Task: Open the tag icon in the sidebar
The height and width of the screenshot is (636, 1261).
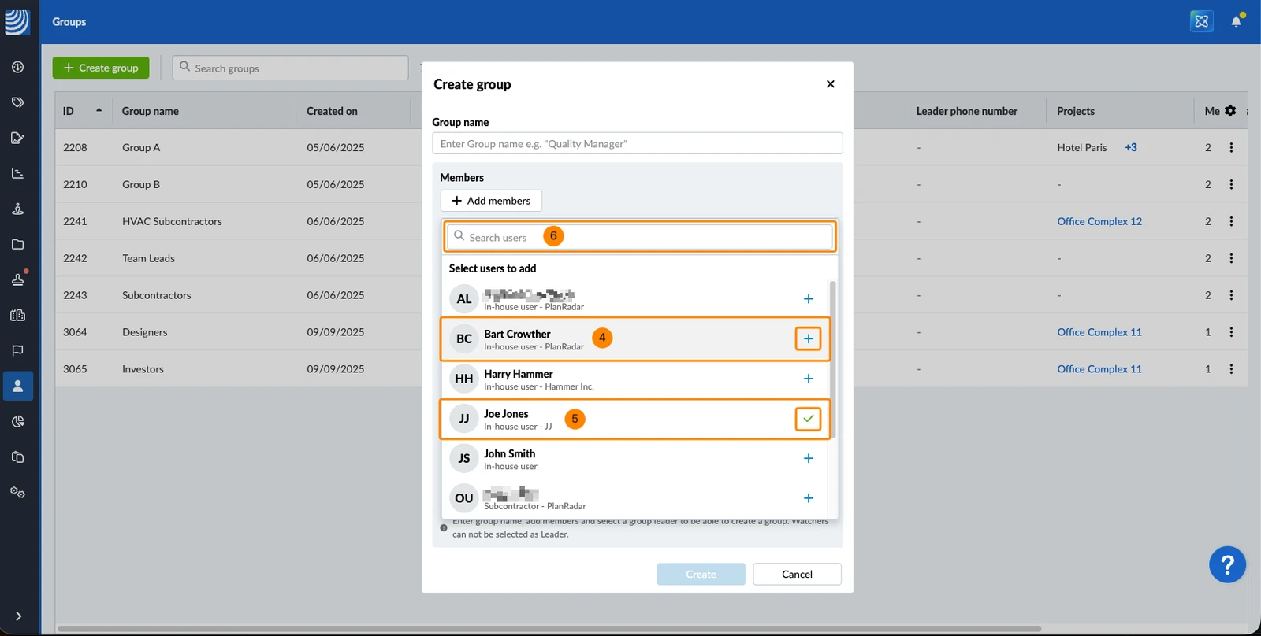Action: pyautogui.click(x=17, y=102)
